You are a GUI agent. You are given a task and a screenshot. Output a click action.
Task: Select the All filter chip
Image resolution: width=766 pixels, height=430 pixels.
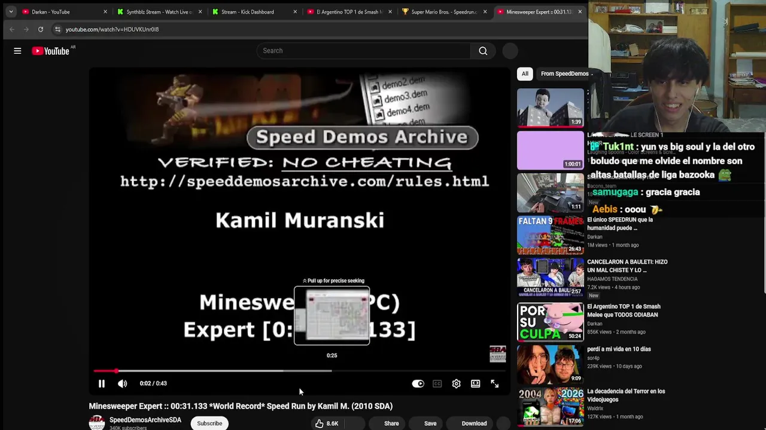tap(525, 73)
